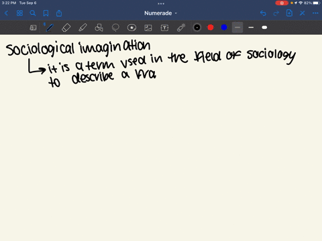Toggle read-only mode icon in toolbar

[33, 27]
